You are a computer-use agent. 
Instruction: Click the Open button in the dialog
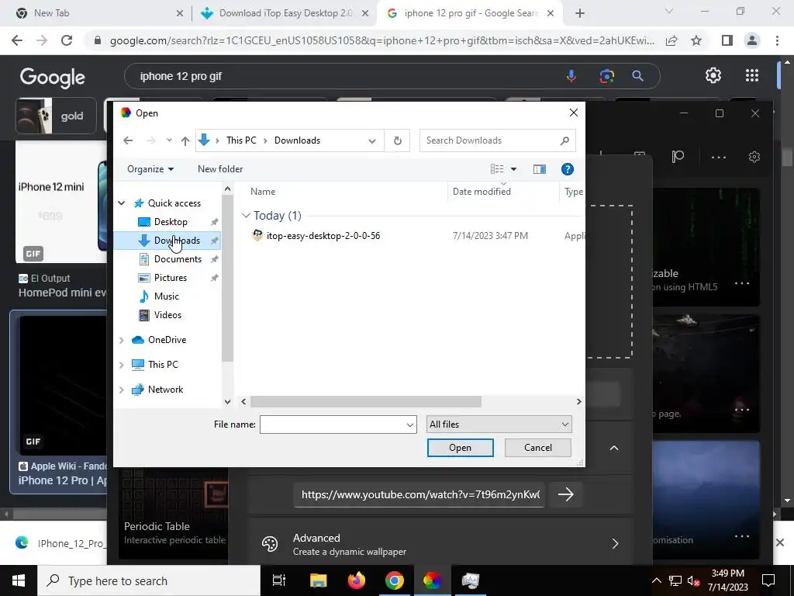pos(460,448)
